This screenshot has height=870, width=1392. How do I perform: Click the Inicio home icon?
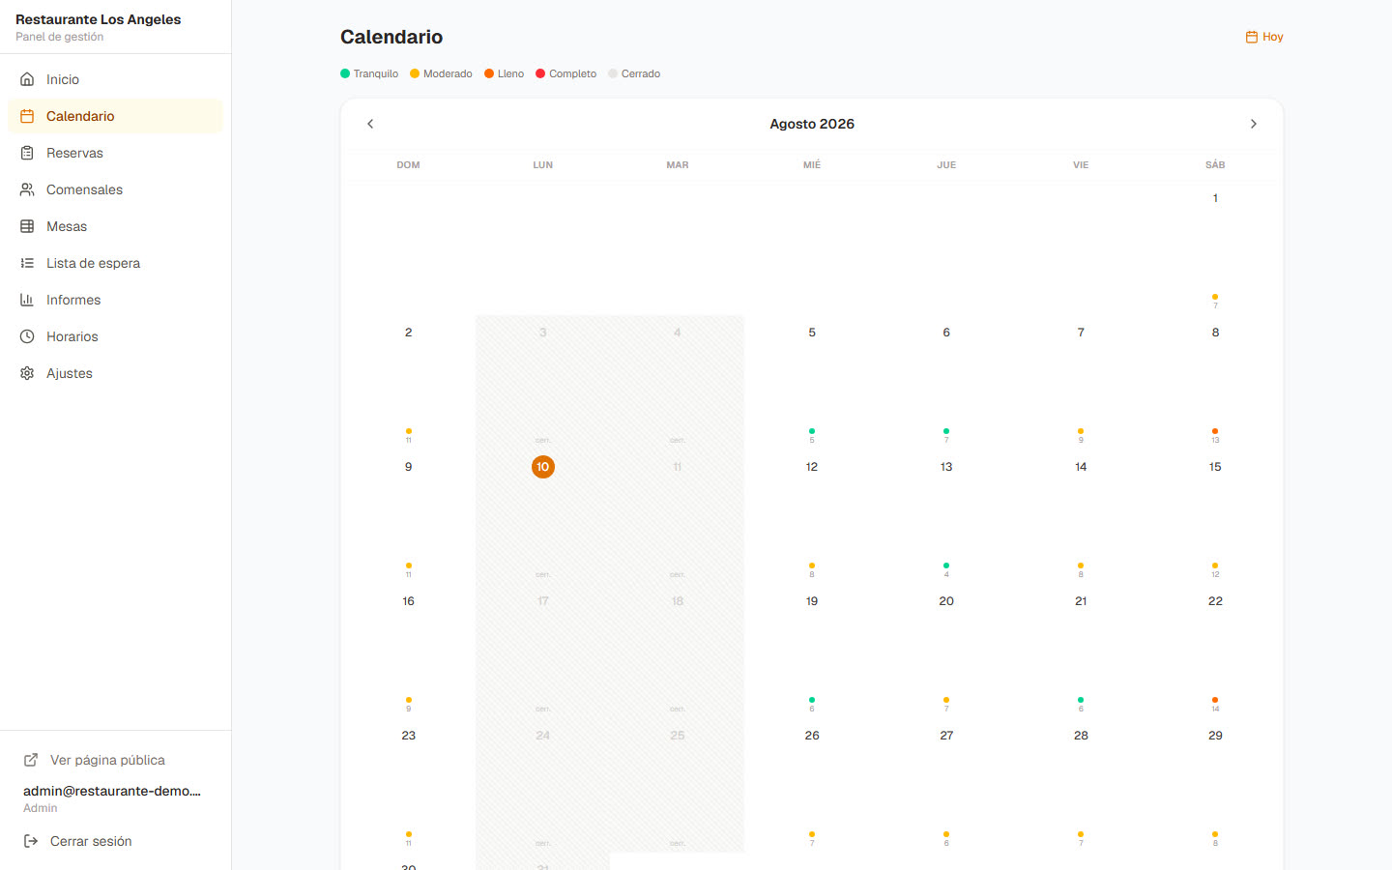pos(27,79)
